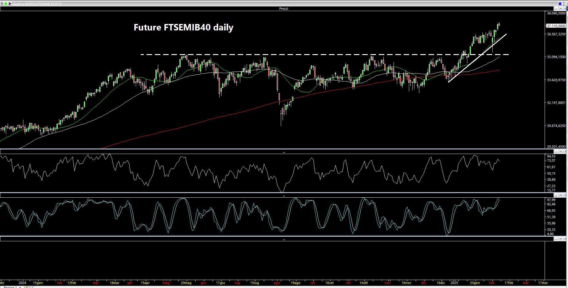
Task: Click the 33.620,9750 price axis label
Action: (556, 80)
